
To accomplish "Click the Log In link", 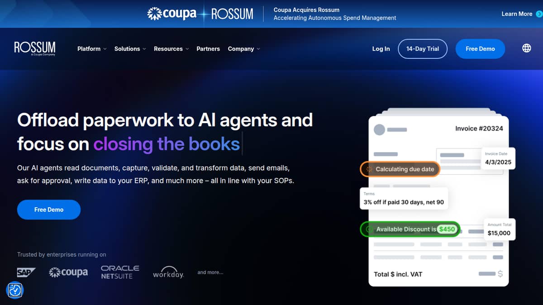I will click(x=381, y=49).
